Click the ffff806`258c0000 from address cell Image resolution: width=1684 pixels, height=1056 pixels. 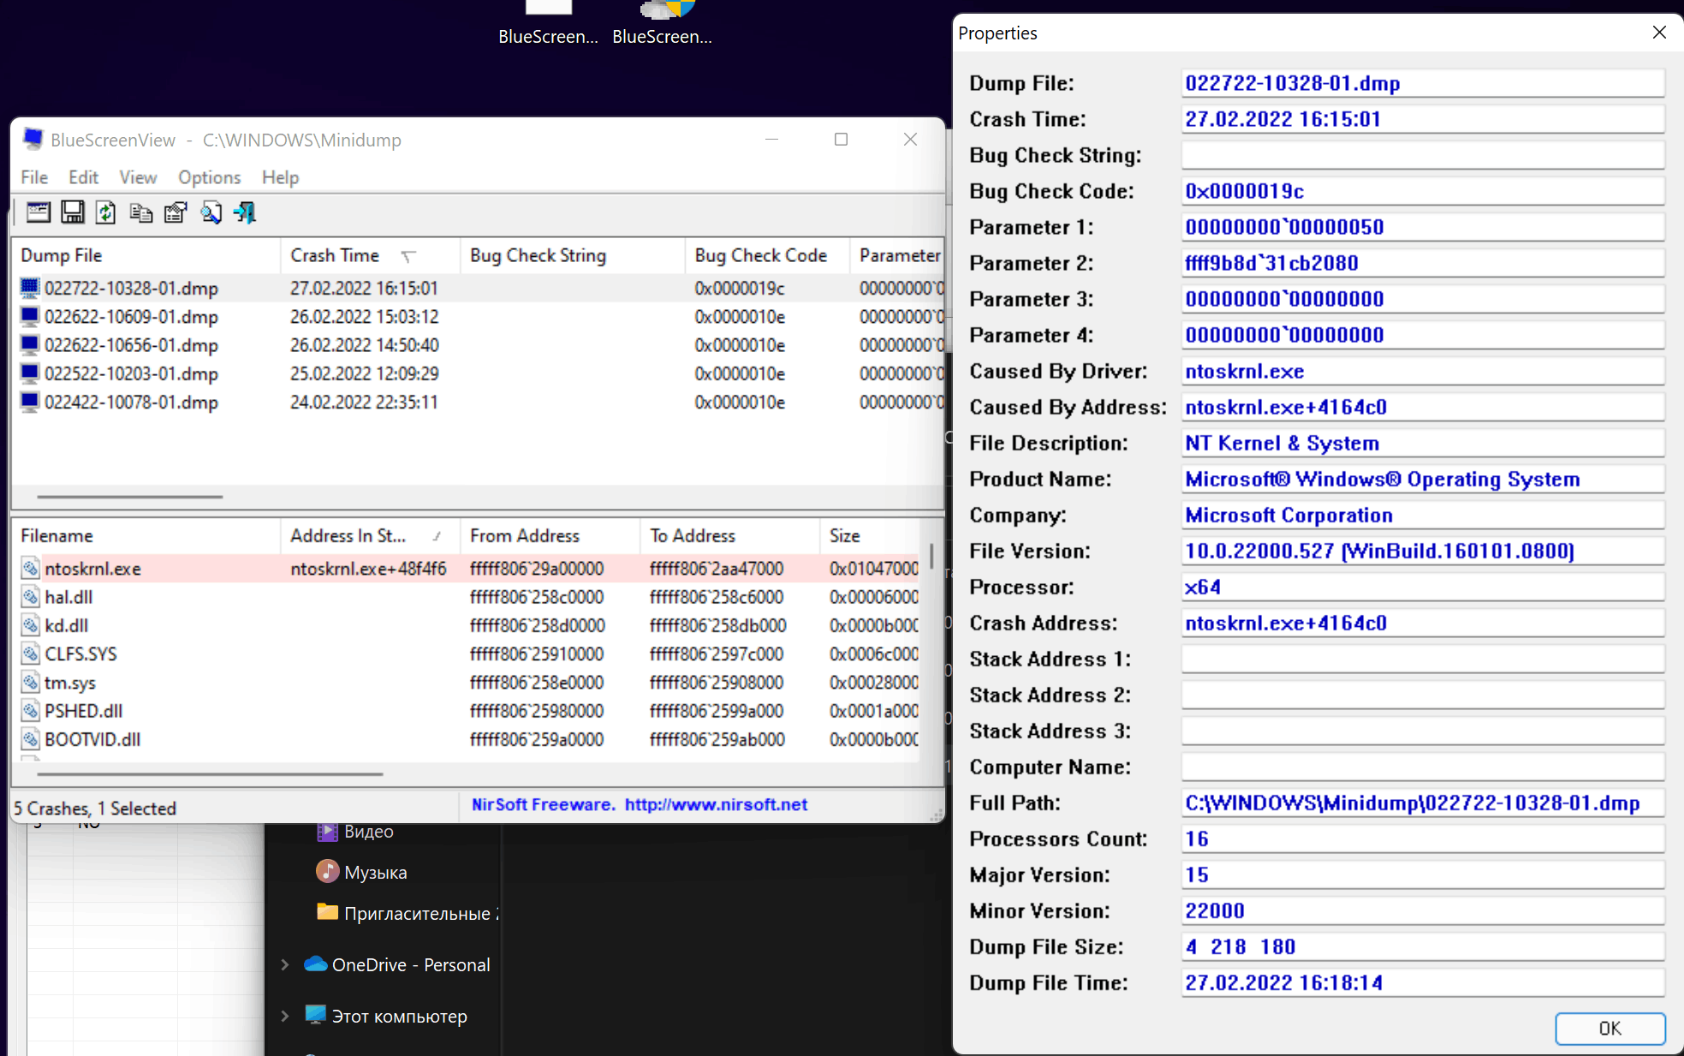point(537,597)
